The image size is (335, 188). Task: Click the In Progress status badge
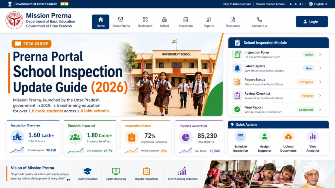click(x=306, y=82)
